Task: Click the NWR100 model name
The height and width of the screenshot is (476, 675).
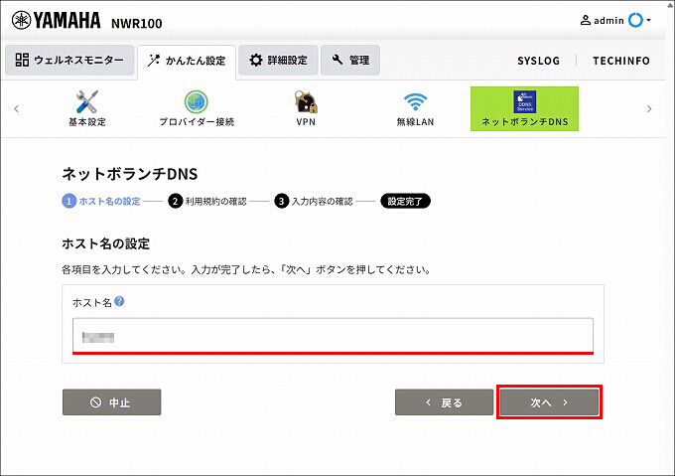Action: (136, 23)
